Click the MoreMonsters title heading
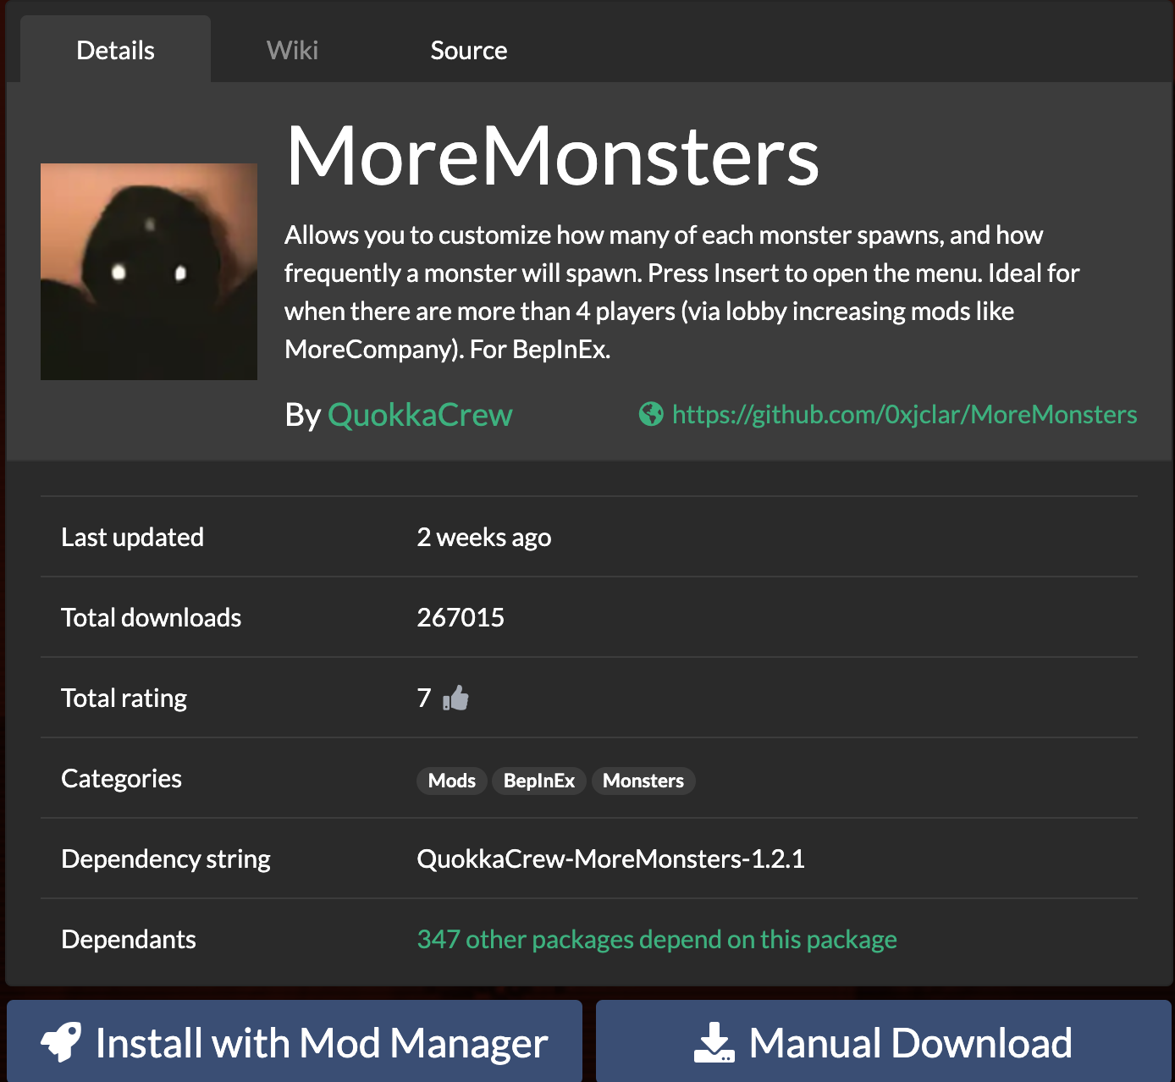 (554, 156)
